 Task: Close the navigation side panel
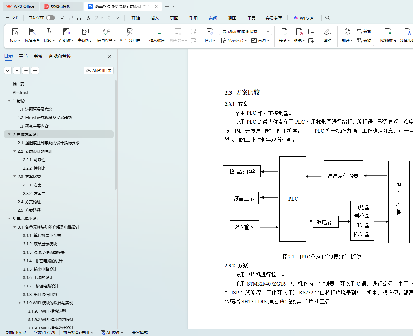(110, 56)
